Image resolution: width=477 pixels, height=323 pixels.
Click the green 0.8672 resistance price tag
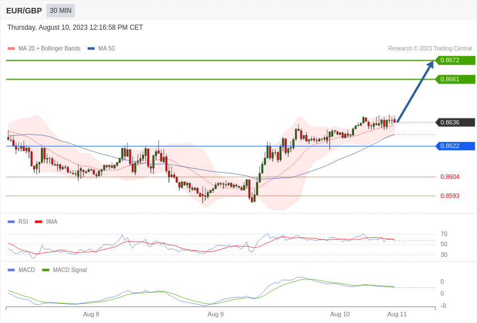click(x=456, y=60)
